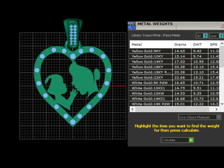Click the table scroll up arrow
Screen dimensions: 224x168
(222, 43)
